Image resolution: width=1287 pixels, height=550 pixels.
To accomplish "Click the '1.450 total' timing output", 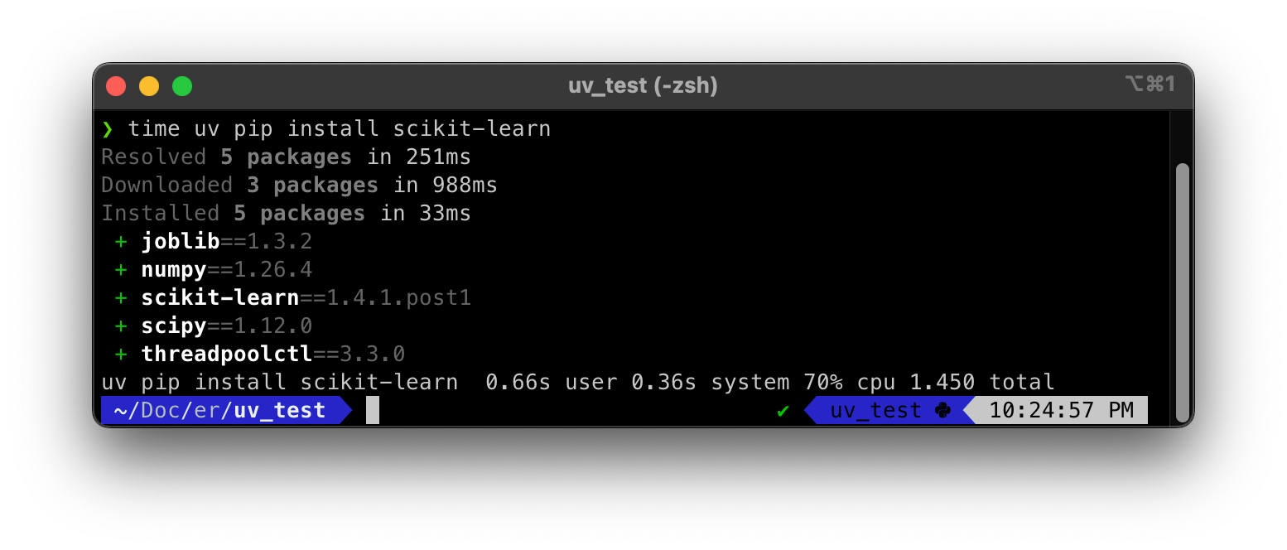I will tap(982, 383).
